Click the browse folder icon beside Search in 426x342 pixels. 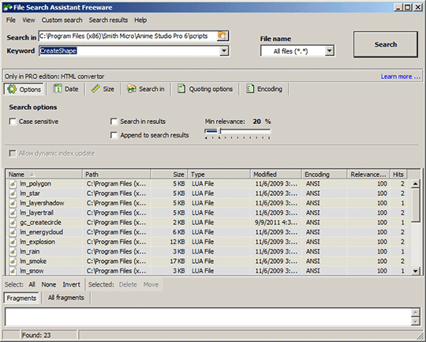coord(222,36)
